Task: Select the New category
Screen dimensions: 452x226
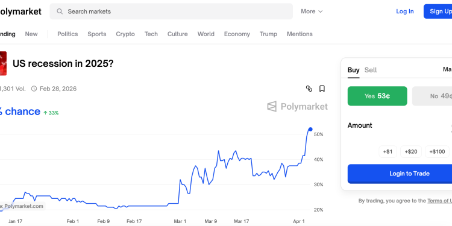Action: coord(31,34)
